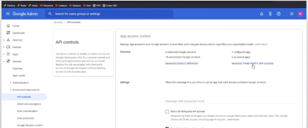This screenshot has height=128, width=308.
Task: Open Google Session control
Action: coord(30,125)
